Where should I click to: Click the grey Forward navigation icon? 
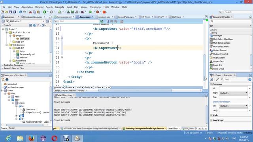pos(51,12)
